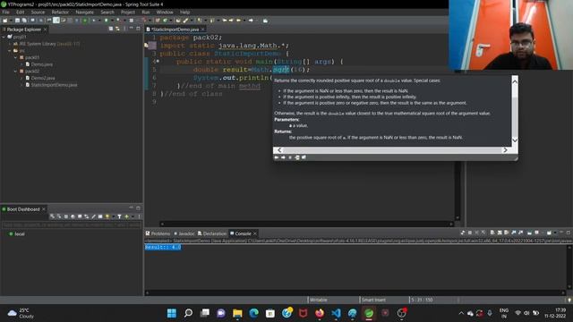Toggle Link with Editor in Package Explorer

pyautogui.click(x=117, y=29)
